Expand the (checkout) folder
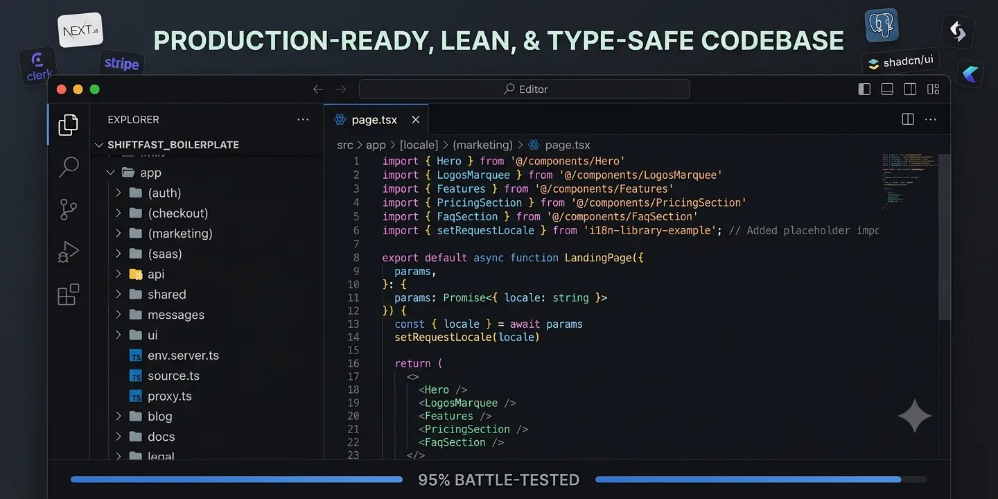 pos(119,213)
